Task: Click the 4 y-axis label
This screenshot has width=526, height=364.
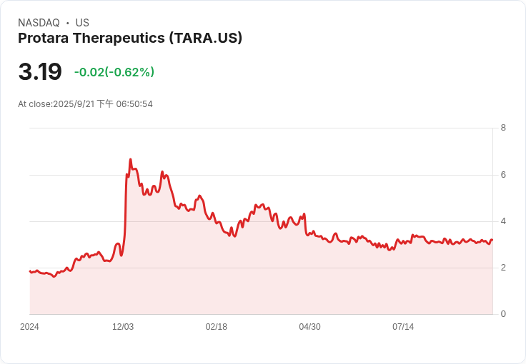Action: coord(503,221)
